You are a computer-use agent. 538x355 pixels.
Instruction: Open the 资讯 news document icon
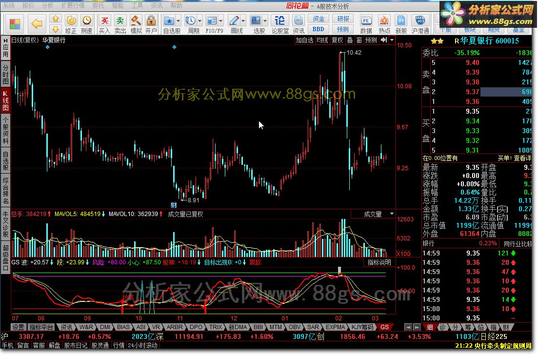(x=299, y=24)
